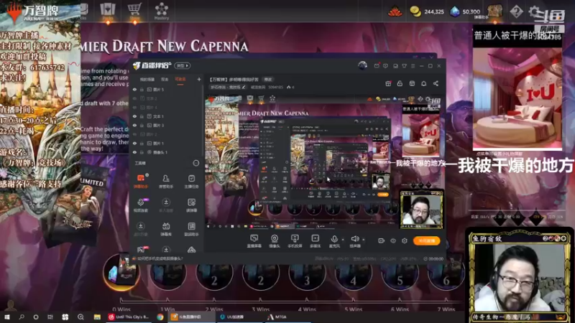Open the mode dropdown beside 直播伴侣 logo

(x=183, y=65)
